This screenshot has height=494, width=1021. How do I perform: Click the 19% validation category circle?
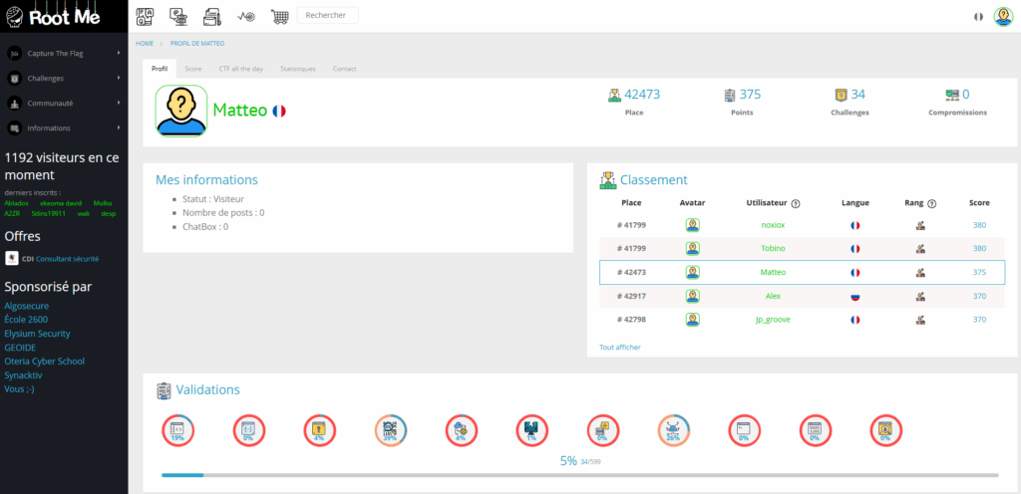177,430
